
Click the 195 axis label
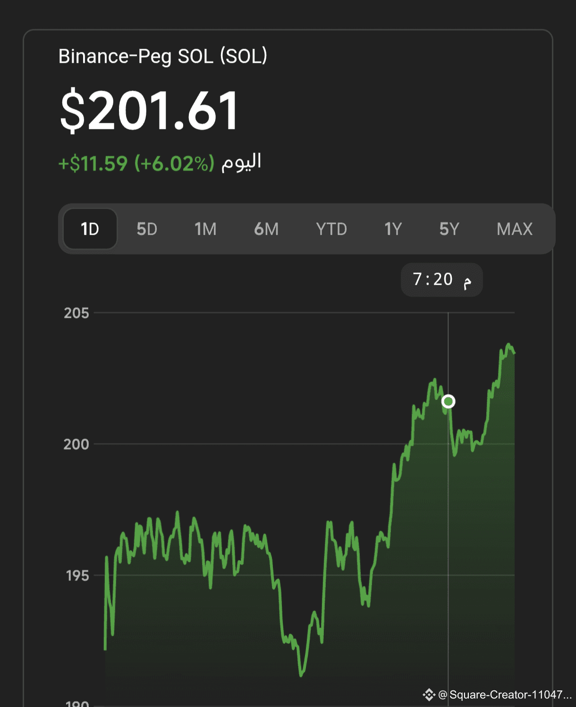point(77,575)
